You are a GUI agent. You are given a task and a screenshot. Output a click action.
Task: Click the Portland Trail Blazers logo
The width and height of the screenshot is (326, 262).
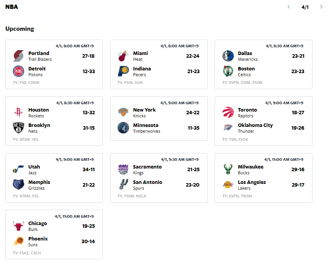(x=18, y=56)
